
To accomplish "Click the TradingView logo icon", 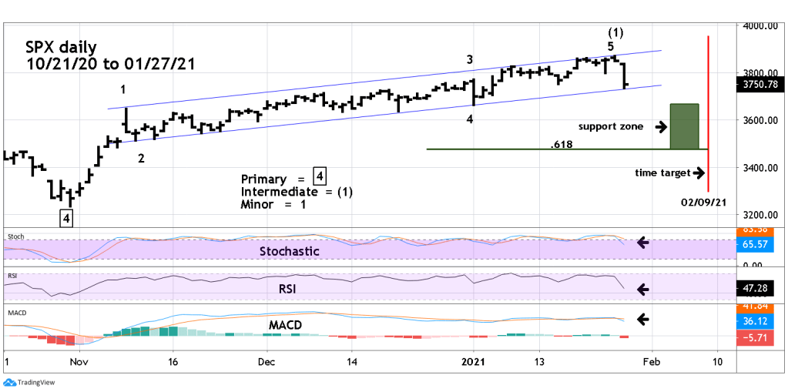I will [x=9, y=383].
